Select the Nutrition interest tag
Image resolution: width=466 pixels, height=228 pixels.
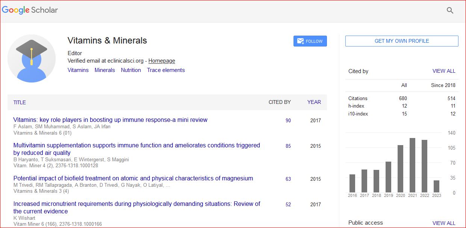pos(131,70)
